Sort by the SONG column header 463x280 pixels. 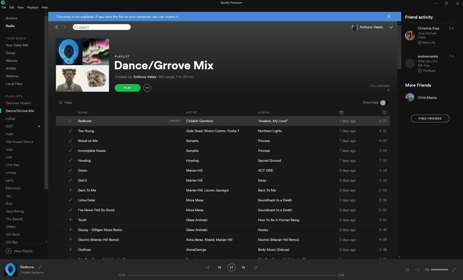pyautogui.click(x=83, y=113)
